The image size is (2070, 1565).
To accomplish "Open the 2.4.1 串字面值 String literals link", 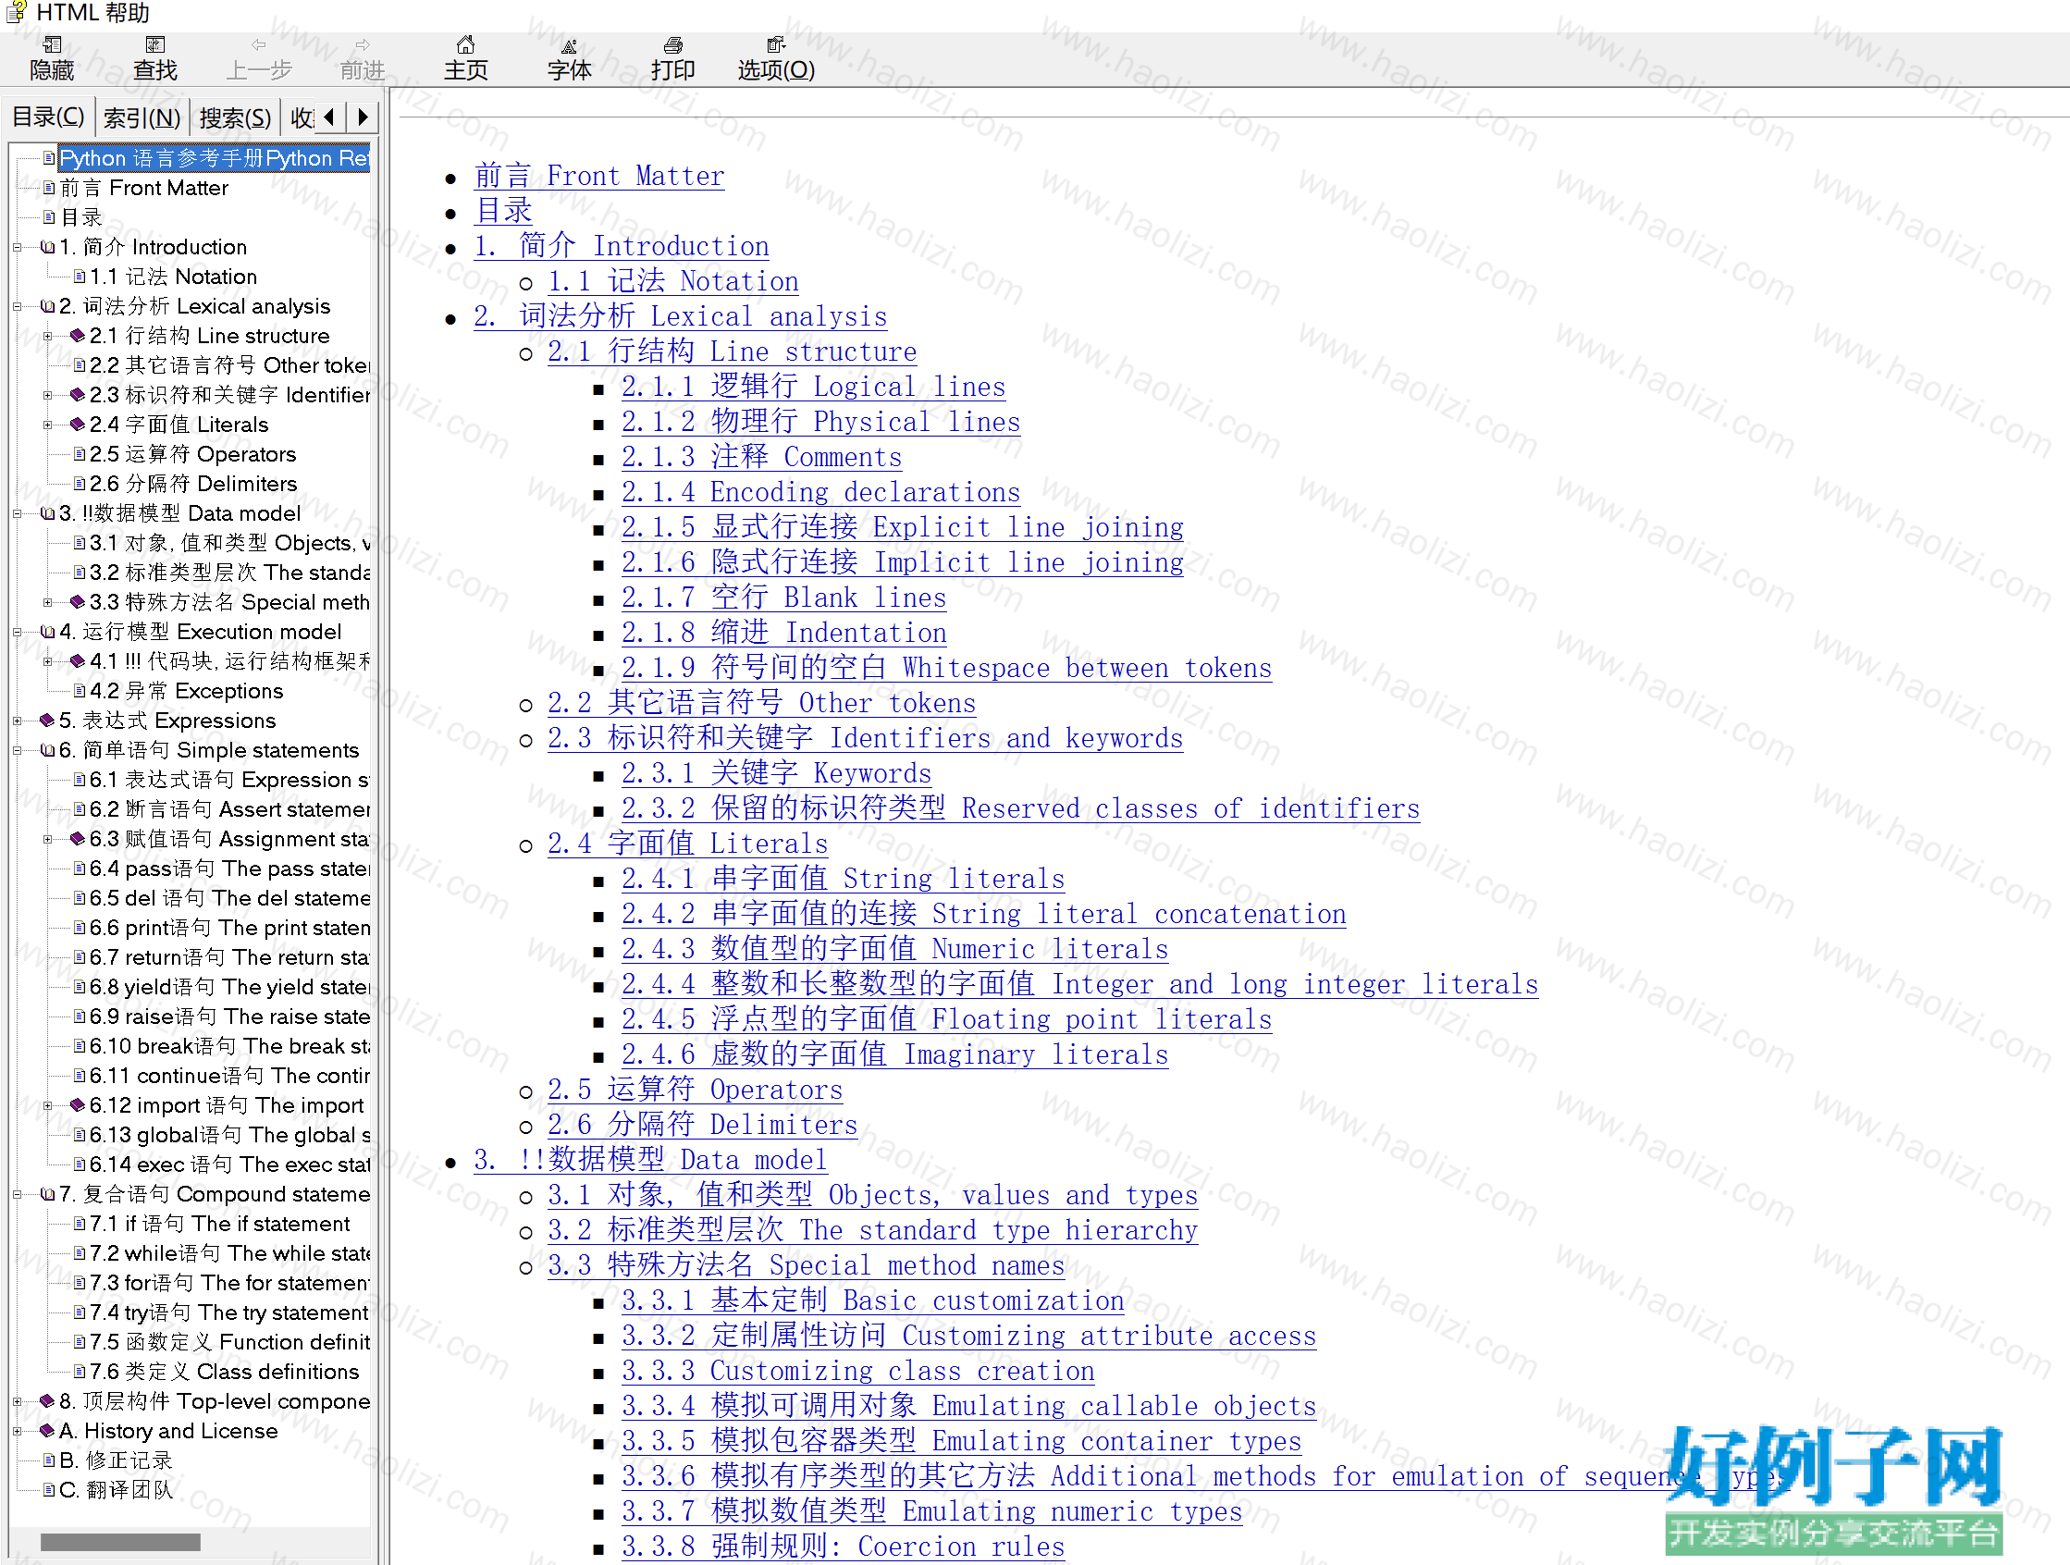I will pos(844,880).
